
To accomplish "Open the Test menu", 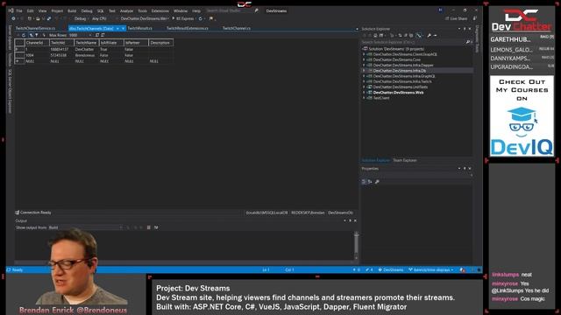I will coord(112,11).
